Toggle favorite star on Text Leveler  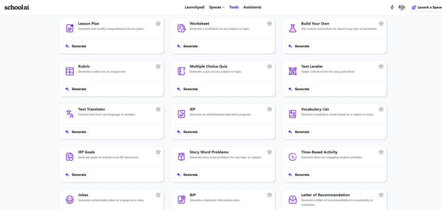(381, 66)
